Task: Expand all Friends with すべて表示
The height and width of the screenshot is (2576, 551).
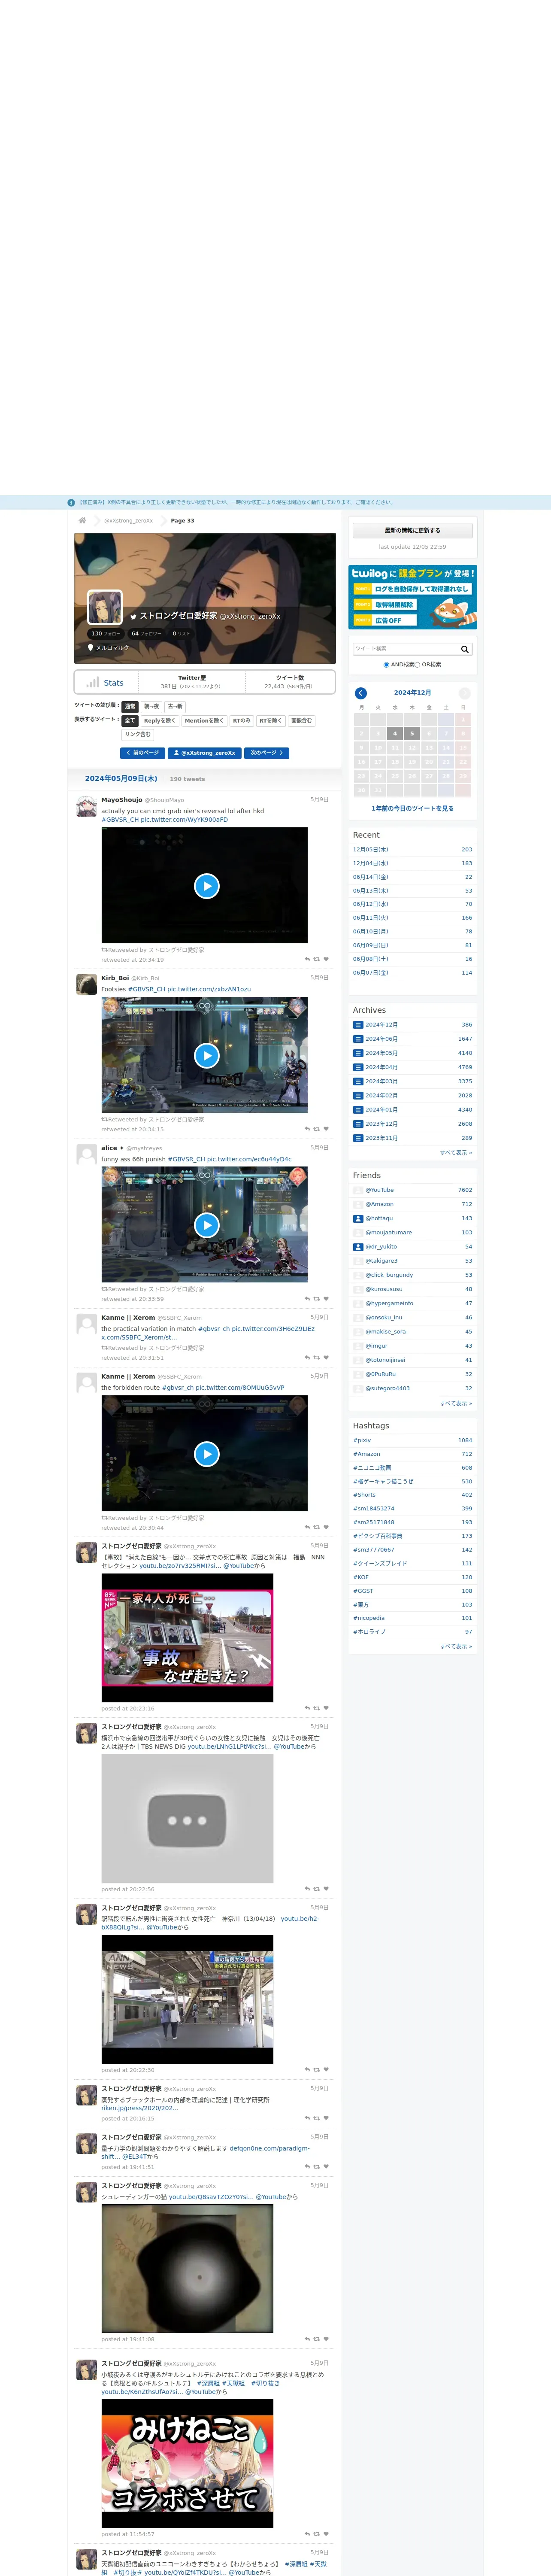Action: (x=456, y=1403)
